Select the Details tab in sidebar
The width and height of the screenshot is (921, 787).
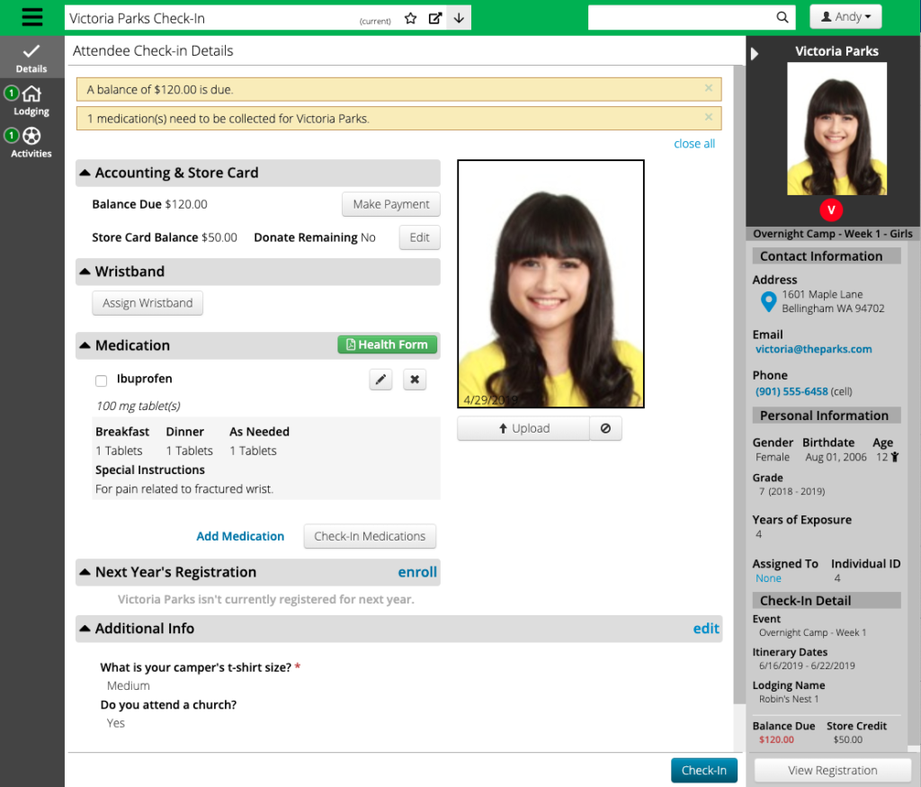point(31,58)
